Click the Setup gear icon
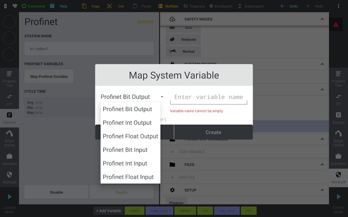 click(x=172, y=190)
